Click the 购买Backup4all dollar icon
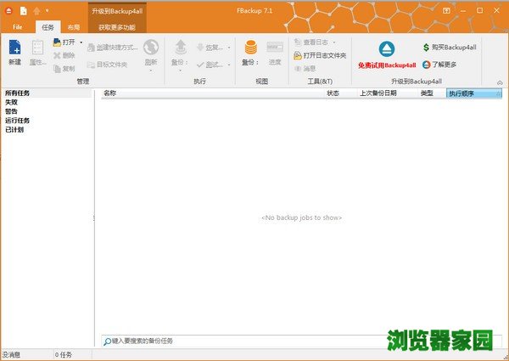509x361 pixels. click(427, 48)
